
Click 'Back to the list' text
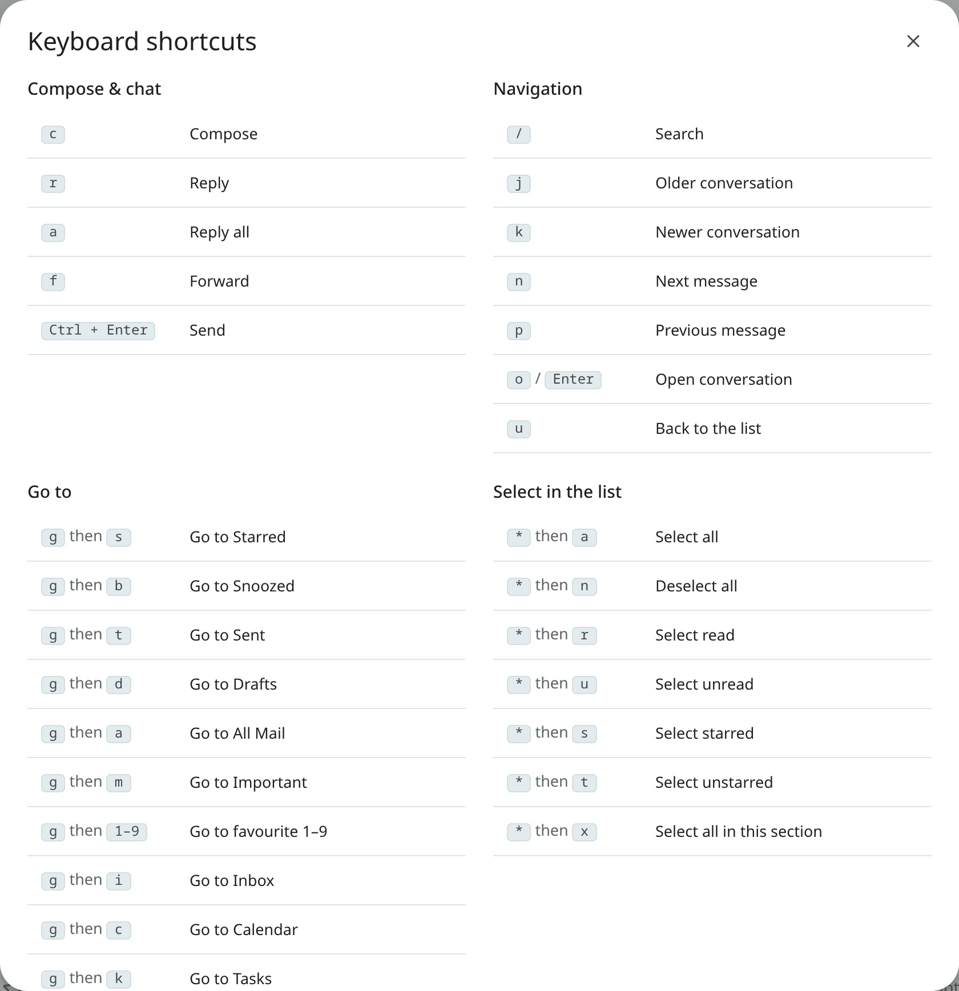[x=708, y=429]
